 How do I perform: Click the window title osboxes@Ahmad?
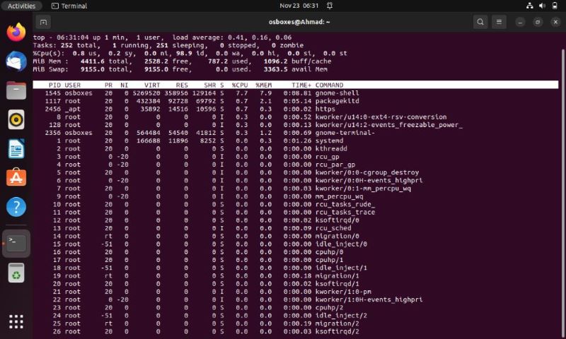(x=299, y=22)
